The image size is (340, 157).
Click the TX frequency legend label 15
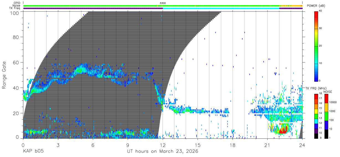[321, 108]
